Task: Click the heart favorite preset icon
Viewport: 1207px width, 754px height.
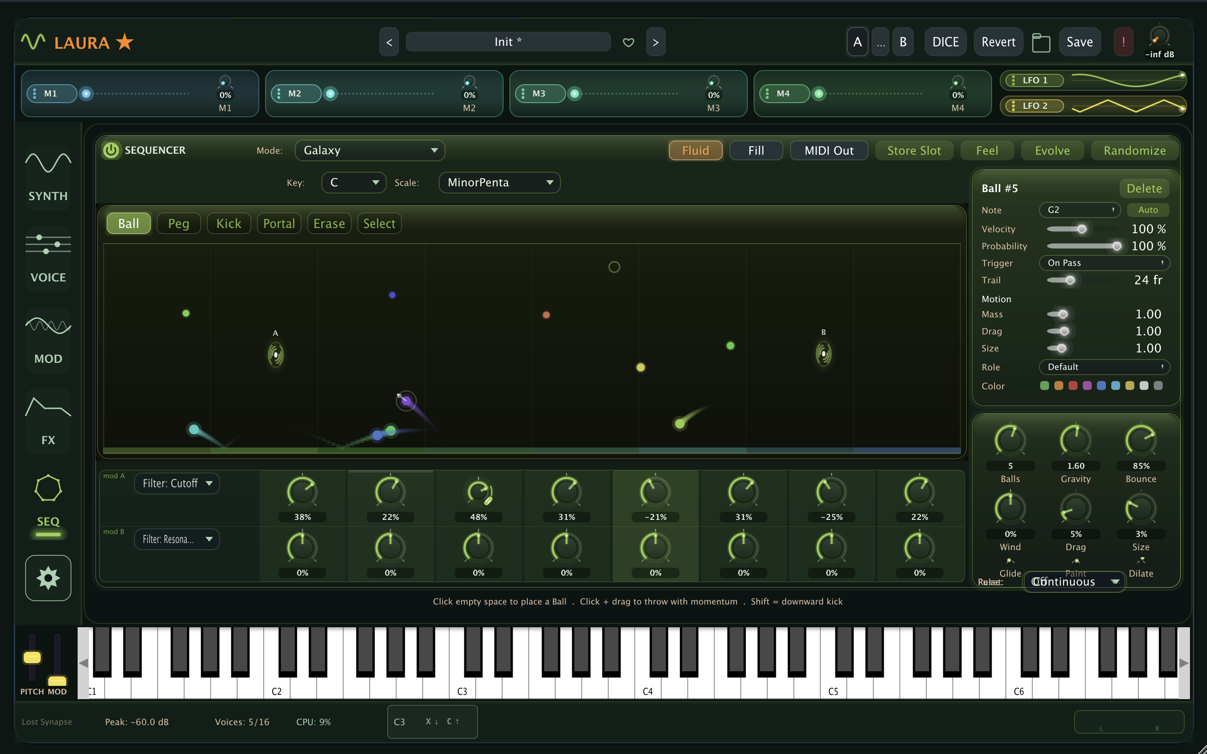Action: 629,43
